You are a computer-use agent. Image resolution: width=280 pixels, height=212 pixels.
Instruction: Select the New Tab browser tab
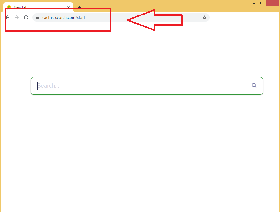[38, 7]
